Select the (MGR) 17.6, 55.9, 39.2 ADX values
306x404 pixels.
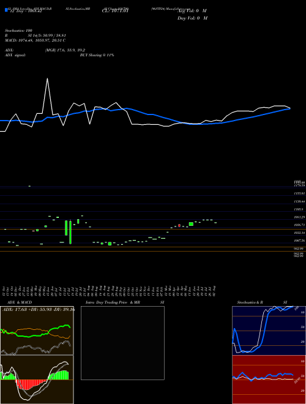click(65, 50)
